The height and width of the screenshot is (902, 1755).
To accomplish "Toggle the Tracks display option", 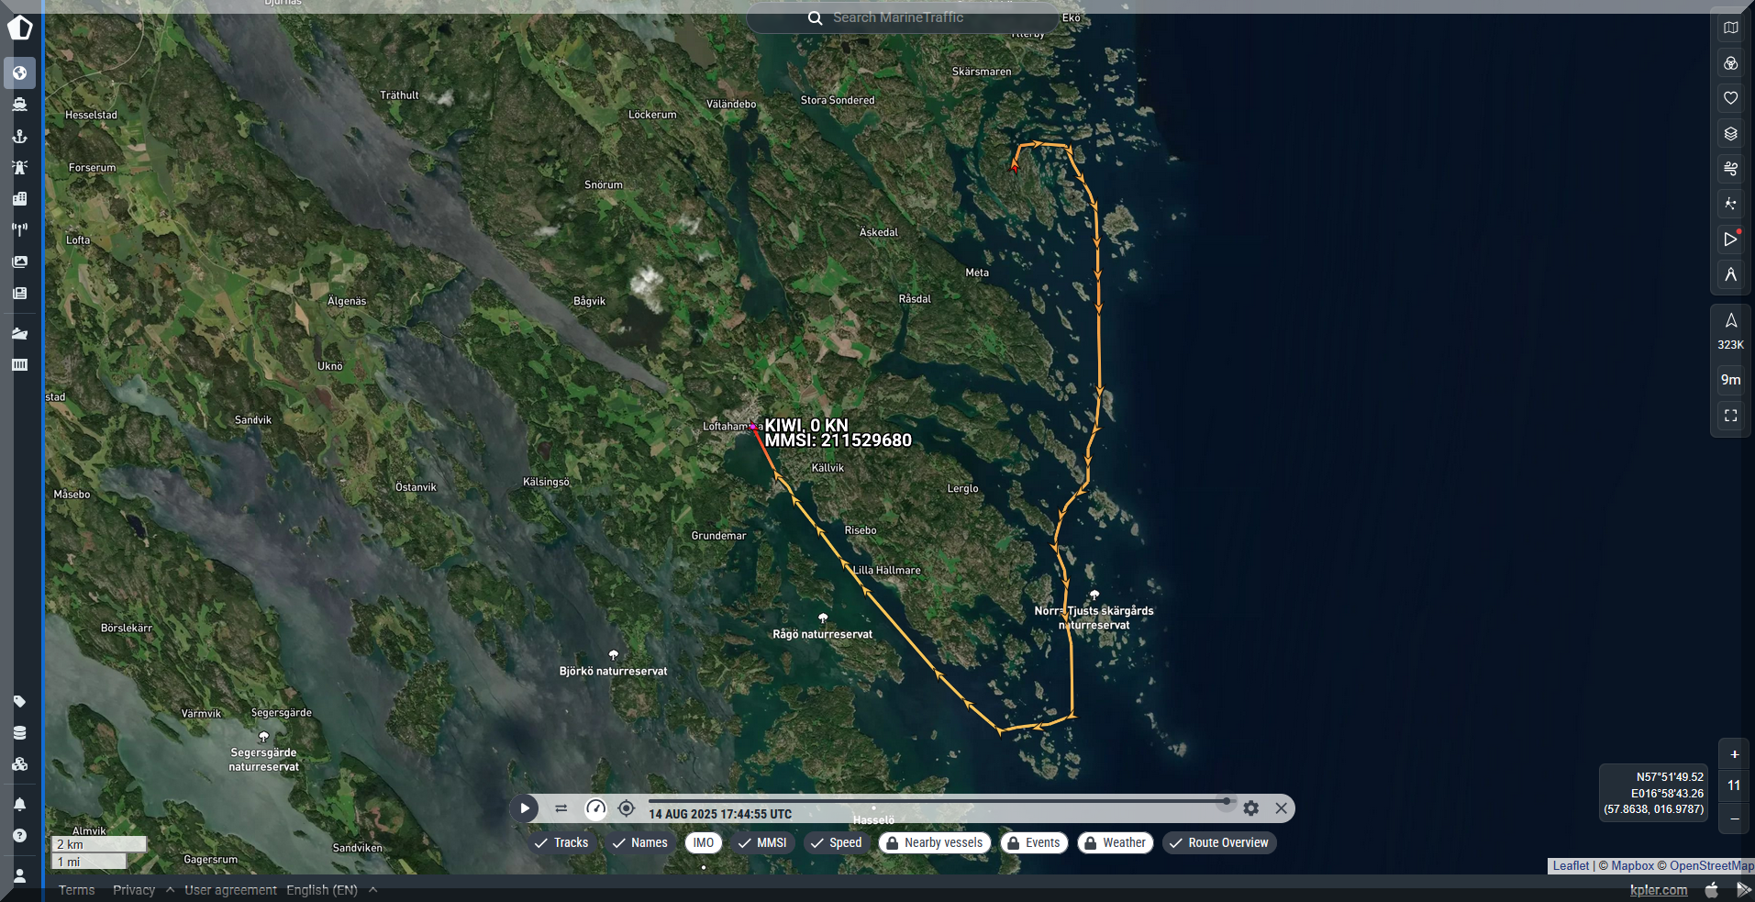I will click(x=561, y=842).
